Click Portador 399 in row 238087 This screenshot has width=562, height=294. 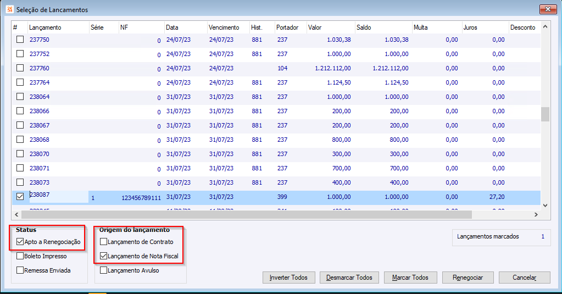click(x=282, y=197)
